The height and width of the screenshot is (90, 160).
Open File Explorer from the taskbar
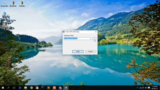pos(25,88)
